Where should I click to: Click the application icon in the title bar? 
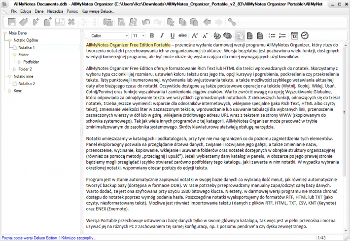click(x=4, y=4)
